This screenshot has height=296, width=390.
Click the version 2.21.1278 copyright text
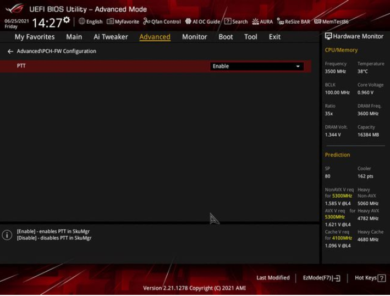coord(194,288)
